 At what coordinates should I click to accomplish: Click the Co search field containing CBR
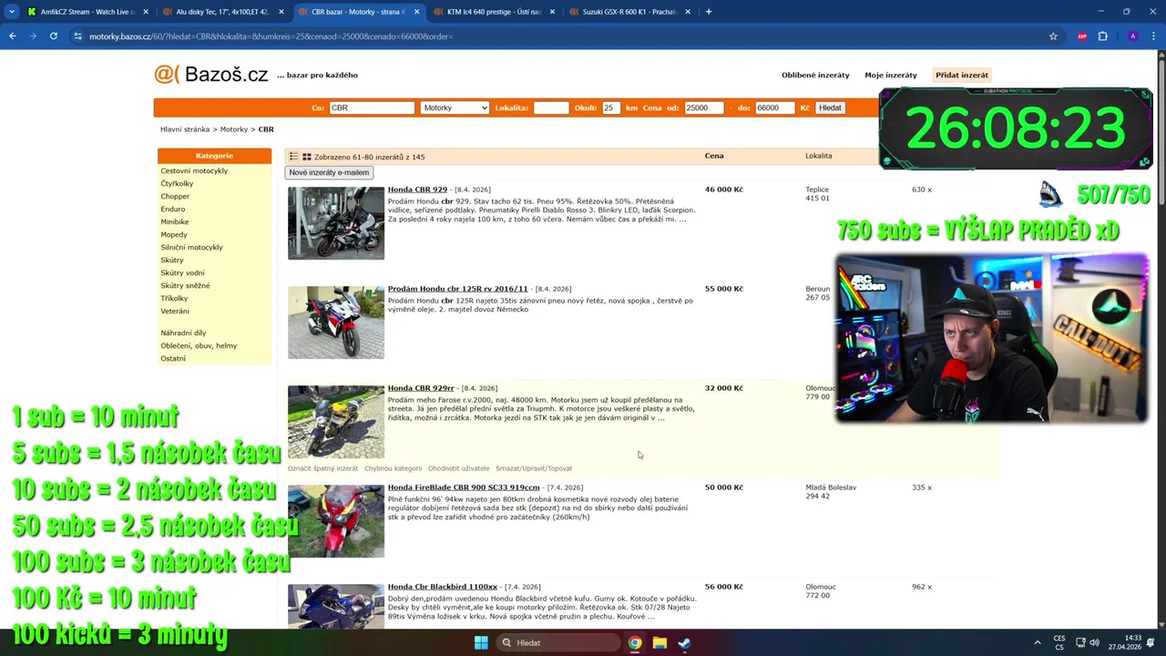(x=372, y=108)
